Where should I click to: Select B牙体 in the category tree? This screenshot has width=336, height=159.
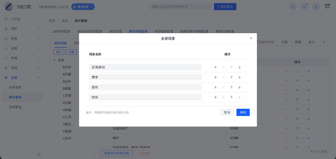tap(67, 67)
